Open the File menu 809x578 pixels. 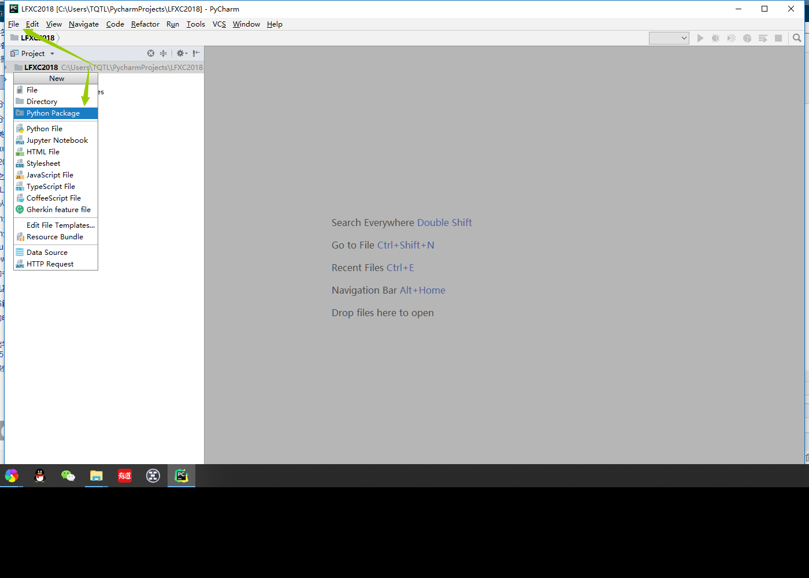tap(14, 24)
